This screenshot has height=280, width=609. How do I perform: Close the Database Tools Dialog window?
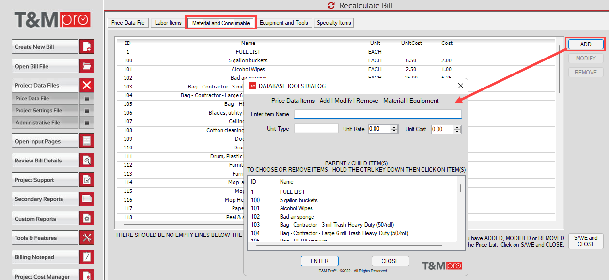click(460, 86)
